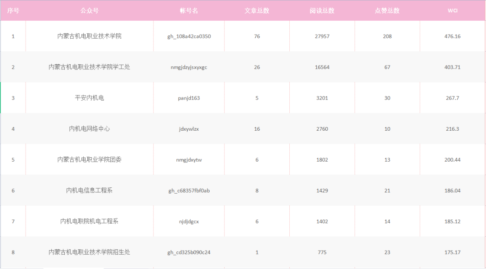Click the 公众号 column header
486x269 pixels.
click(89, 11)
